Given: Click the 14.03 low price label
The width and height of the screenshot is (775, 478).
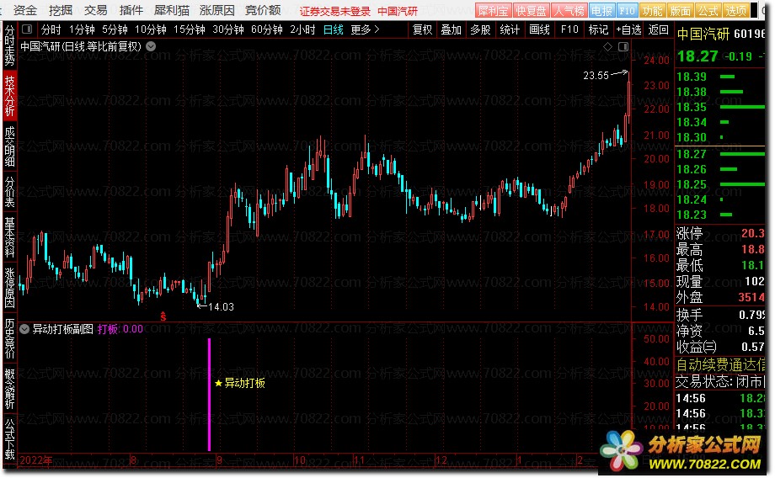Looking at the screenshot, I should pyautogui.click(x=221, y=307).
